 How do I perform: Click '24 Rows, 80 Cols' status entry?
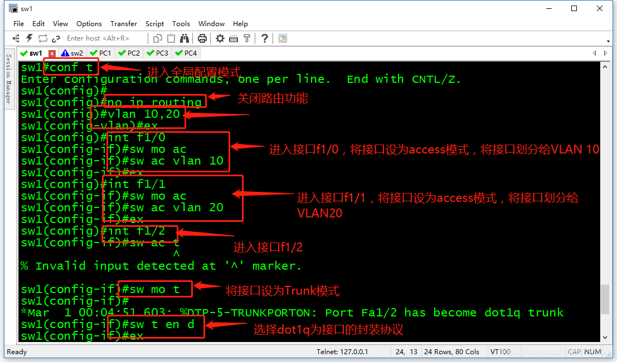[x=451, y=352]
